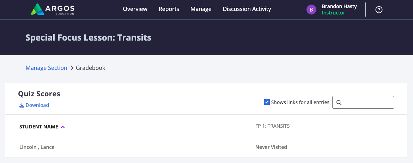This screenshot has width=413, height=163.
Task: Open the Reports menu
Action: click(169, 9)
